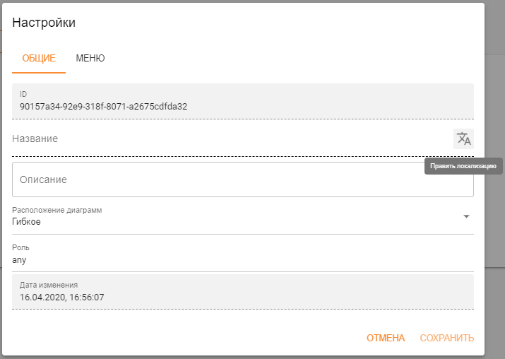Image resolution: width=505 pixels, height=359 pixels.
Task: Open the Гибкое layout selection
Action: pos(26,222)
